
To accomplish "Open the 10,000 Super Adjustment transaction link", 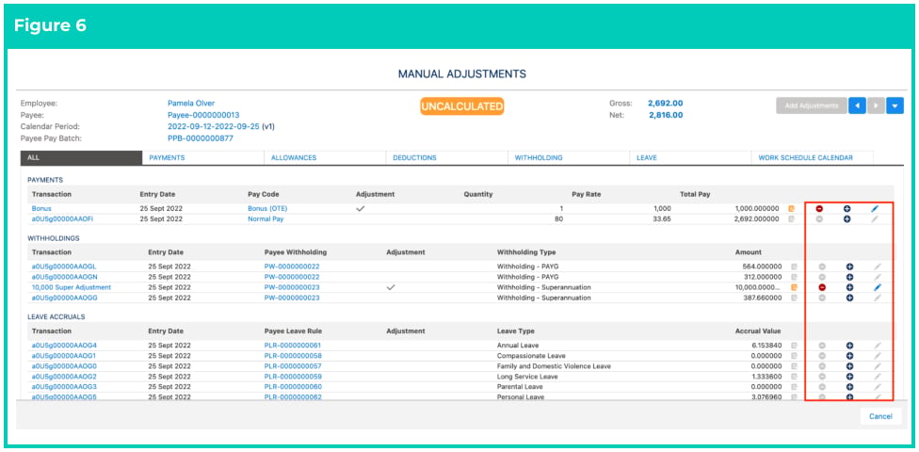I will tap(72, 288).
